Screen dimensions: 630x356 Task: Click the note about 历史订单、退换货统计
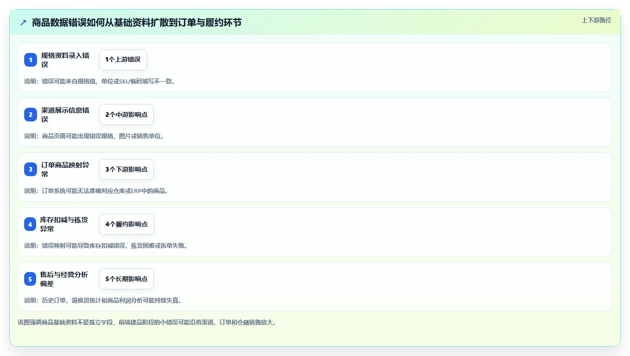(x=103, y=300)
